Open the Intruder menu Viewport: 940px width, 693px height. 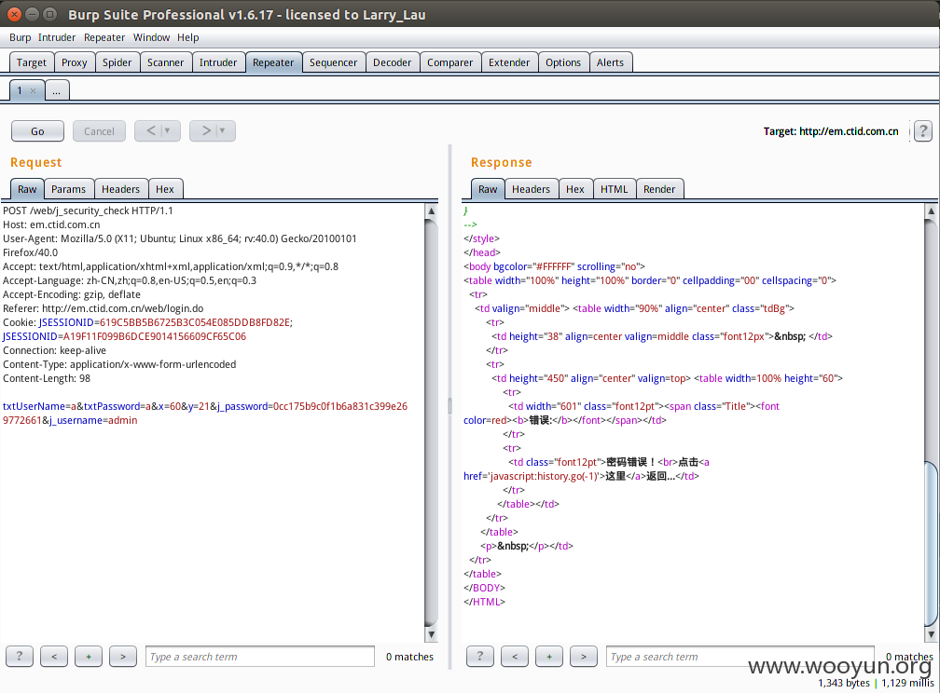[57, 37]
